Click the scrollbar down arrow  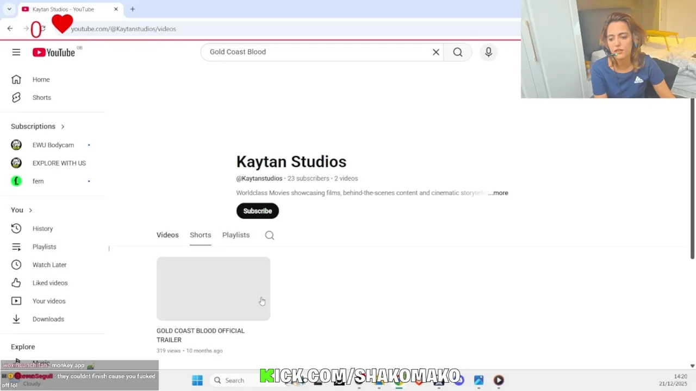pos(692,366)
